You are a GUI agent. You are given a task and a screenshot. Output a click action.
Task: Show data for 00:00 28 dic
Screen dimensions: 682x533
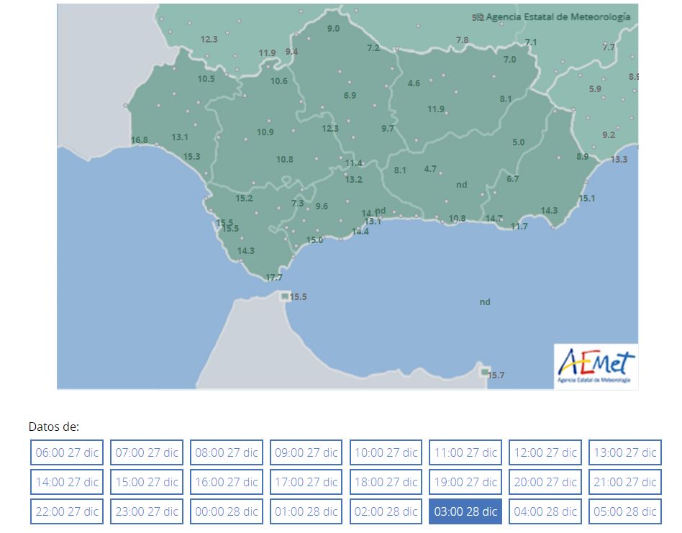pos(227,511)
